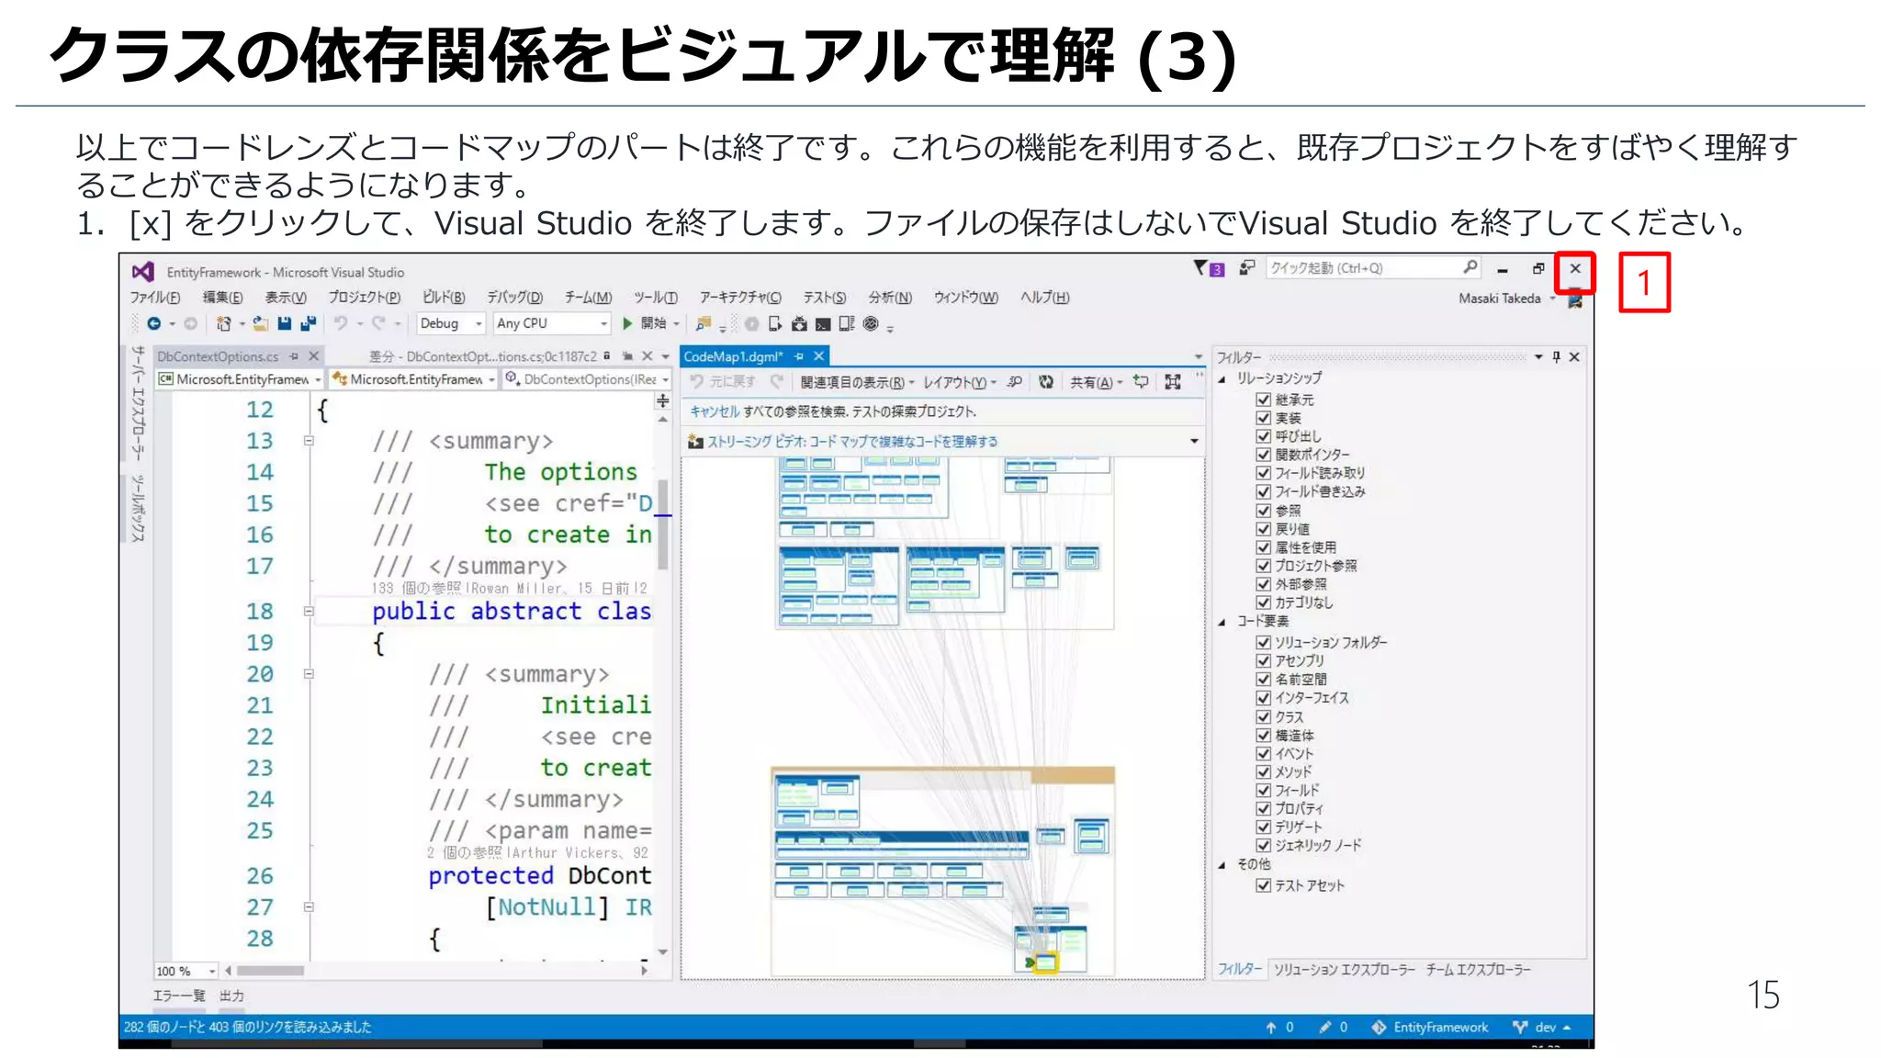Click the Save floppy disk icon

point(285,323)
